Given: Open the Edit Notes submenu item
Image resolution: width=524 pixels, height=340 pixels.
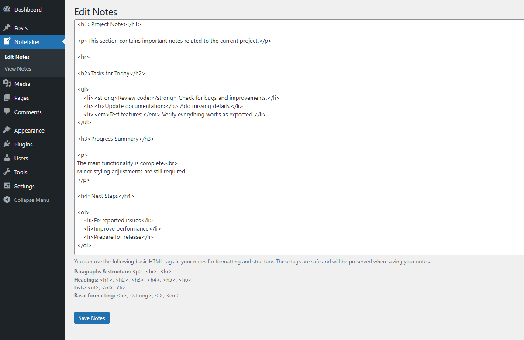Looking at the screenshot, I should tap(17, 57).
